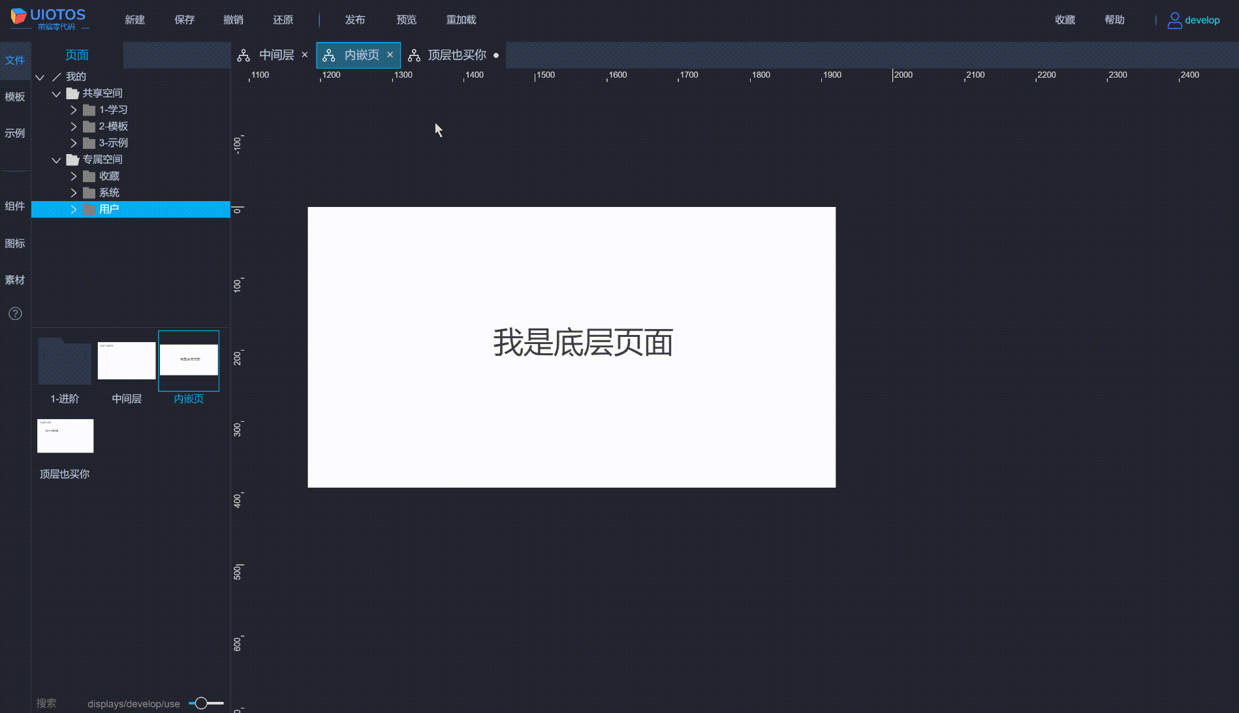Click the 内嵌页 label under thumbnail

coord(189,399)
